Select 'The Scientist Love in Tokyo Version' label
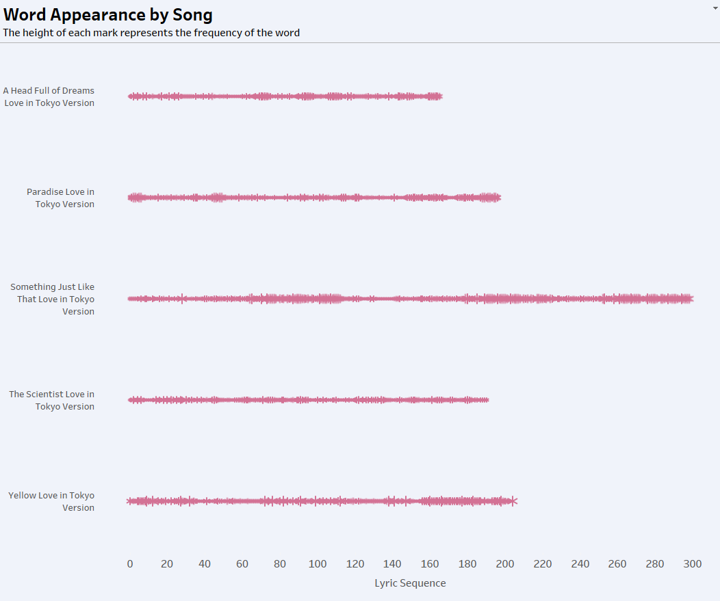This screenshot has height=601, width=720. click(52, 400)
